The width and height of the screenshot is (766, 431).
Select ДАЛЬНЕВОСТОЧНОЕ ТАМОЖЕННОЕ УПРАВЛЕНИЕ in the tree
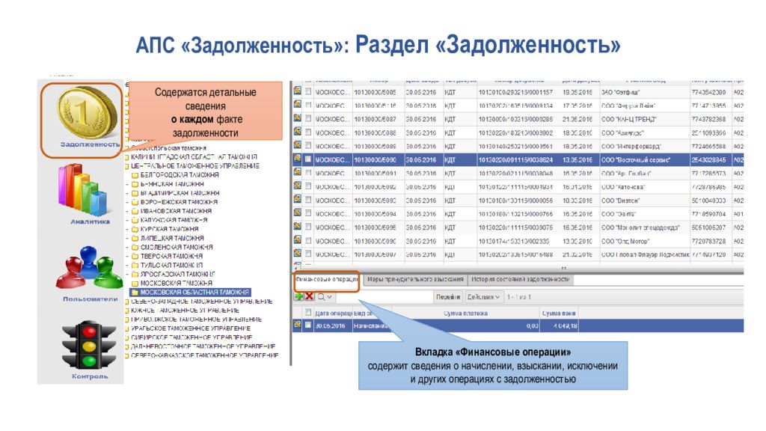(203, 346)
